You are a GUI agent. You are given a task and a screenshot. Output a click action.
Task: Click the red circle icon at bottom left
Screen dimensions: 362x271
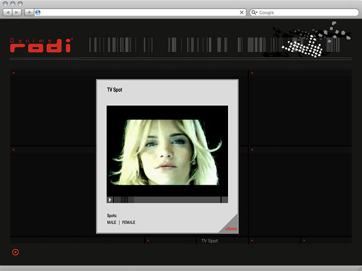16,252
